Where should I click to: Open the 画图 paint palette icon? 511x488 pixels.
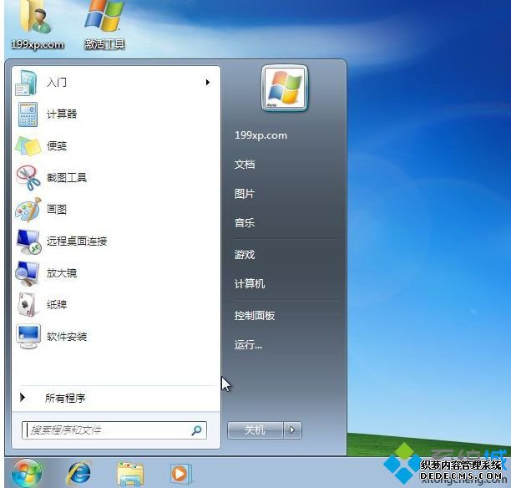(x=28, y=210)
